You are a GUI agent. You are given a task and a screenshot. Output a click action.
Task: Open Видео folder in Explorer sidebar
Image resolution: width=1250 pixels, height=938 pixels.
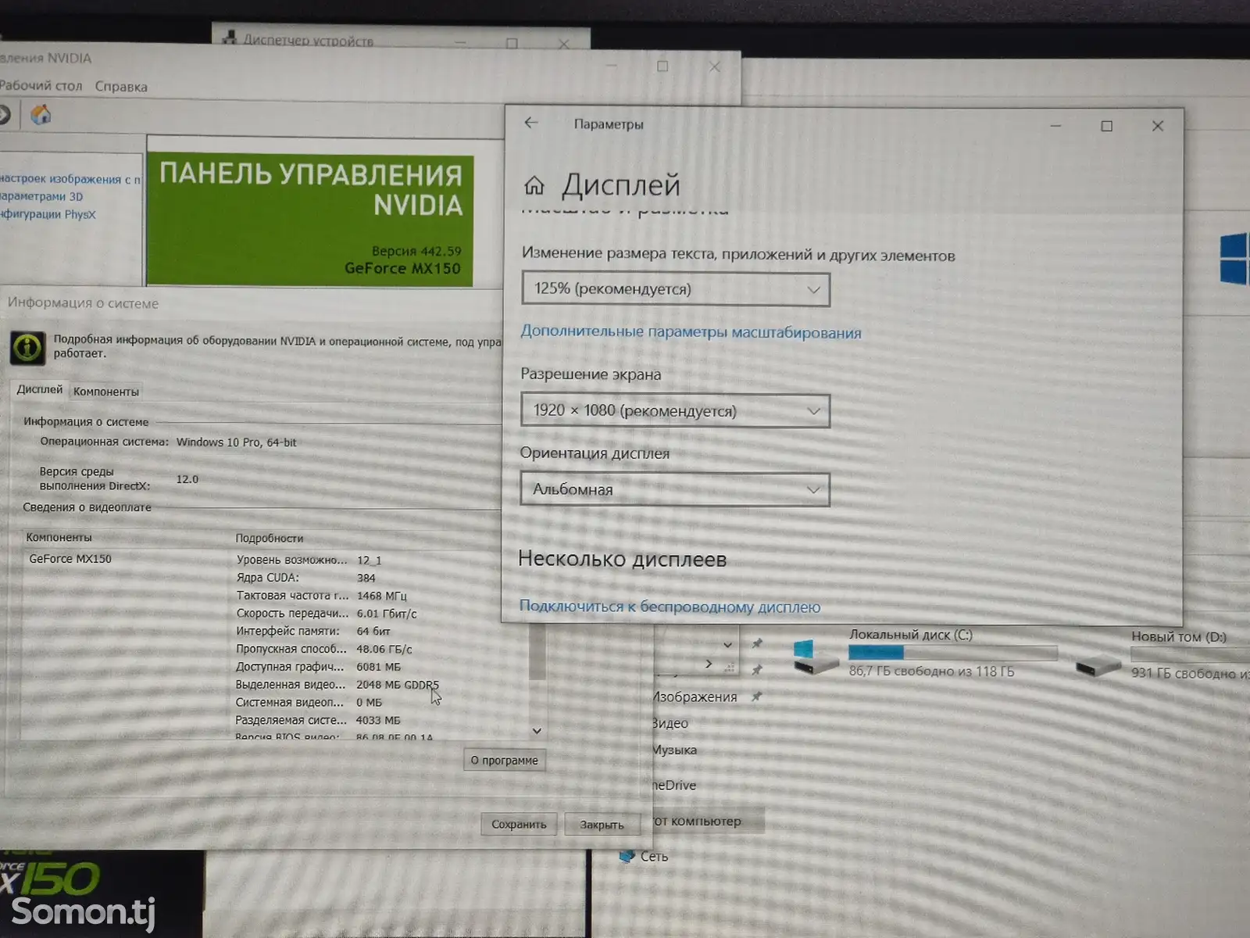click(670, 723)
